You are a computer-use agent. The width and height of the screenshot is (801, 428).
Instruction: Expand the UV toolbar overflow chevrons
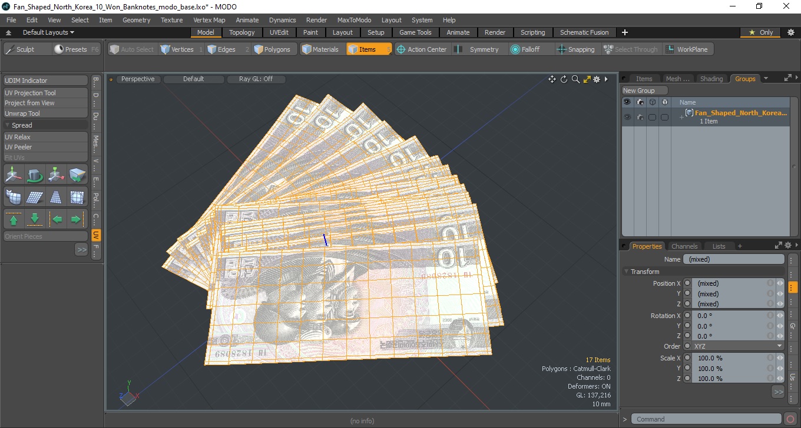[x=81, y=250]
